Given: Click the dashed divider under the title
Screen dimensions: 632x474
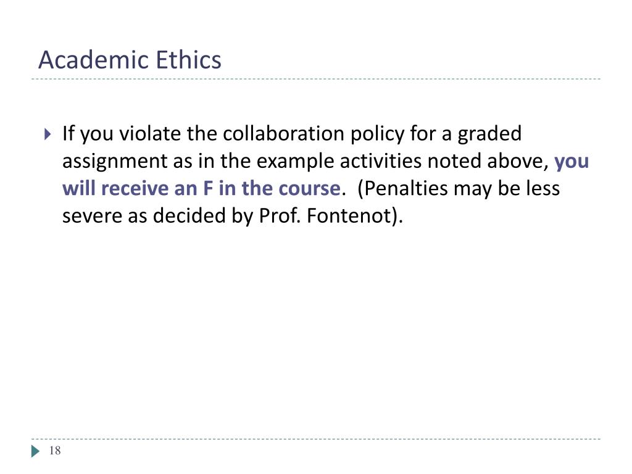Looking at the screenshot, I should pos(316,79).
